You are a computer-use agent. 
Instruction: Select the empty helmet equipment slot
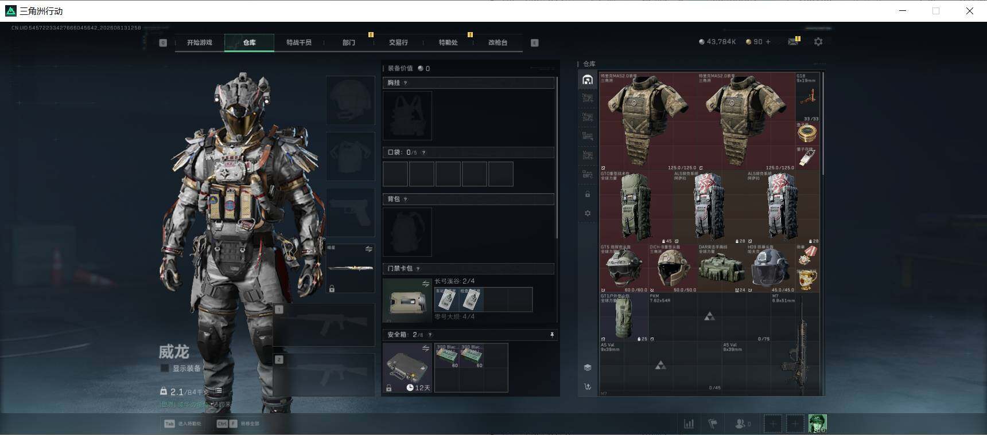click(351, 100)
